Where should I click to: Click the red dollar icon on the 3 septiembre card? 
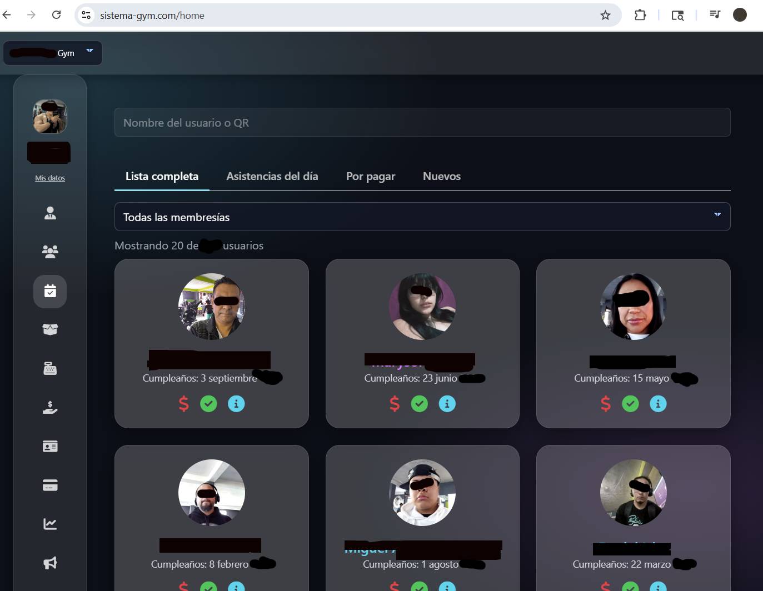click(x=183, y=404)
